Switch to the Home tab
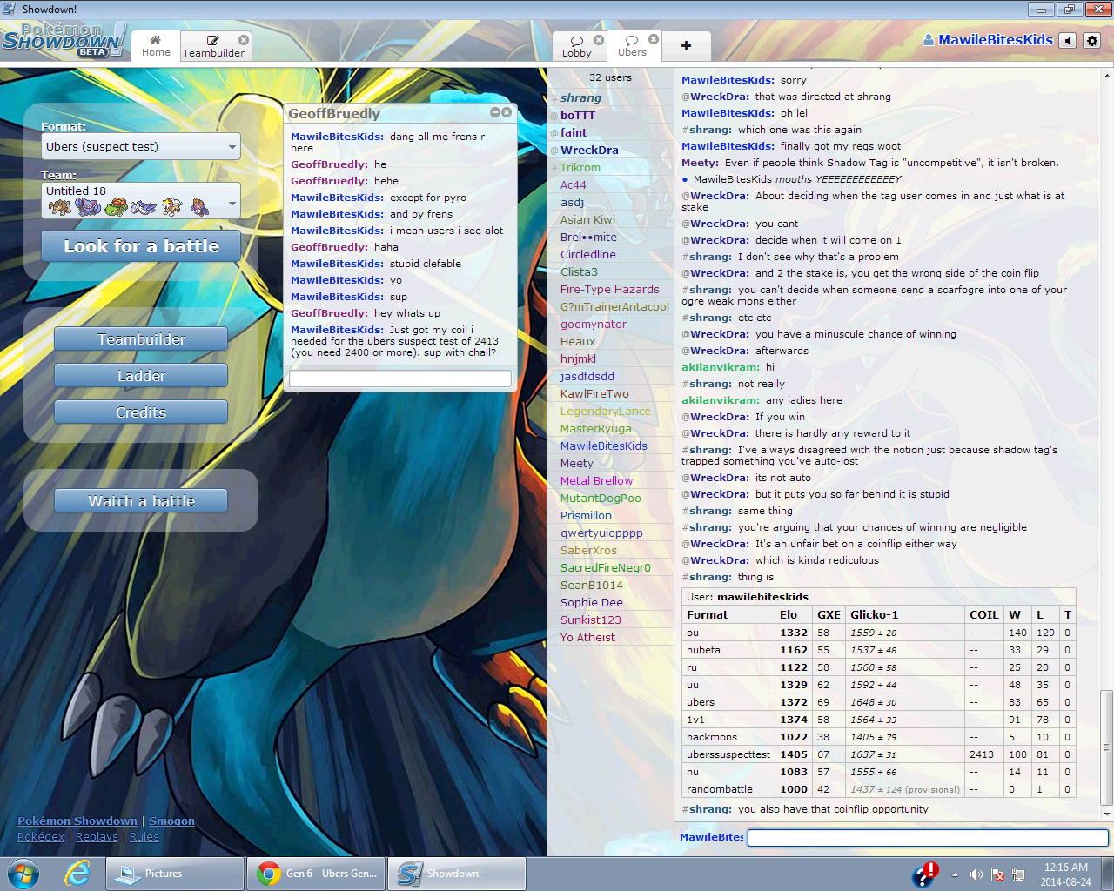The width and height of the screenshot is (1114, 891). [x=156, y=46]
